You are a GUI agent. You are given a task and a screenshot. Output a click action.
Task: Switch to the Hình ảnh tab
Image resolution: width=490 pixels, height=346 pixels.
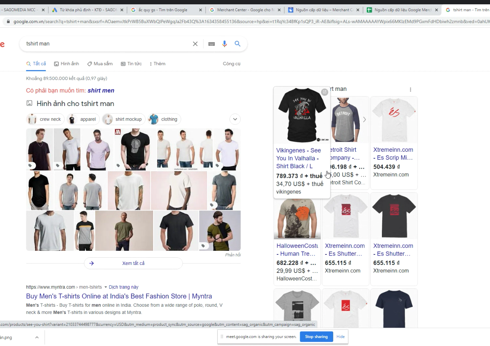[x=66, y=64]
